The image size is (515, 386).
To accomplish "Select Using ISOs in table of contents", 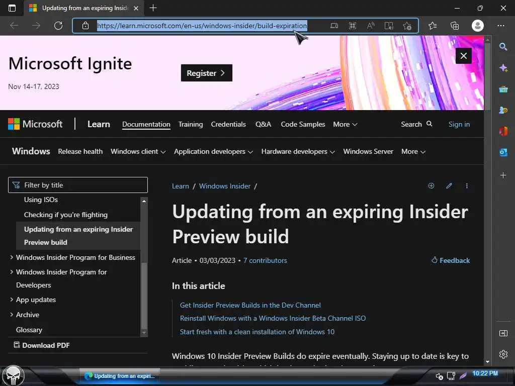I will tap(41, 200).
